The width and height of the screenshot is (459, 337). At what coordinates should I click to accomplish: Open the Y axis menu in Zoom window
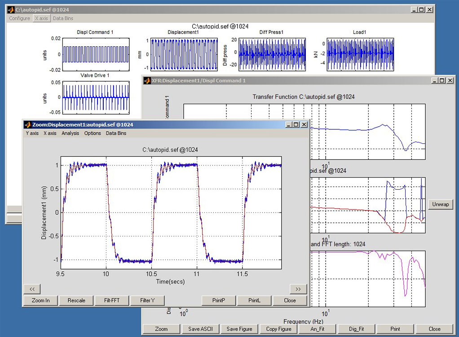(x=32, y=133)
